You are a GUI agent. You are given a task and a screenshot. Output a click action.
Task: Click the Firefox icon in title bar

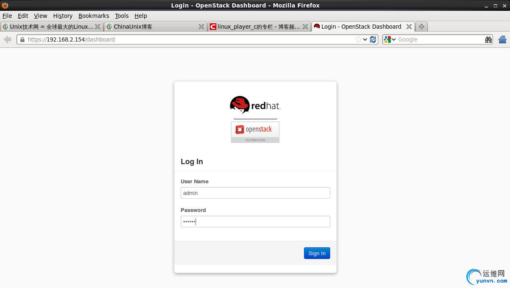click(x=5, y=5)
